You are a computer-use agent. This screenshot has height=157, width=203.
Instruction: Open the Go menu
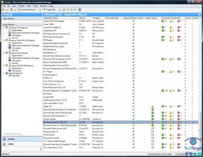coord(9,6)
